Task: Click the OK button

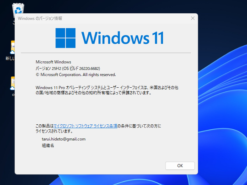Action: [180, 166]
